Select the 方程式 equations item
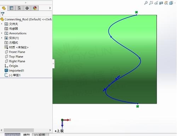177x136 pixels. [x=11, y=43]
